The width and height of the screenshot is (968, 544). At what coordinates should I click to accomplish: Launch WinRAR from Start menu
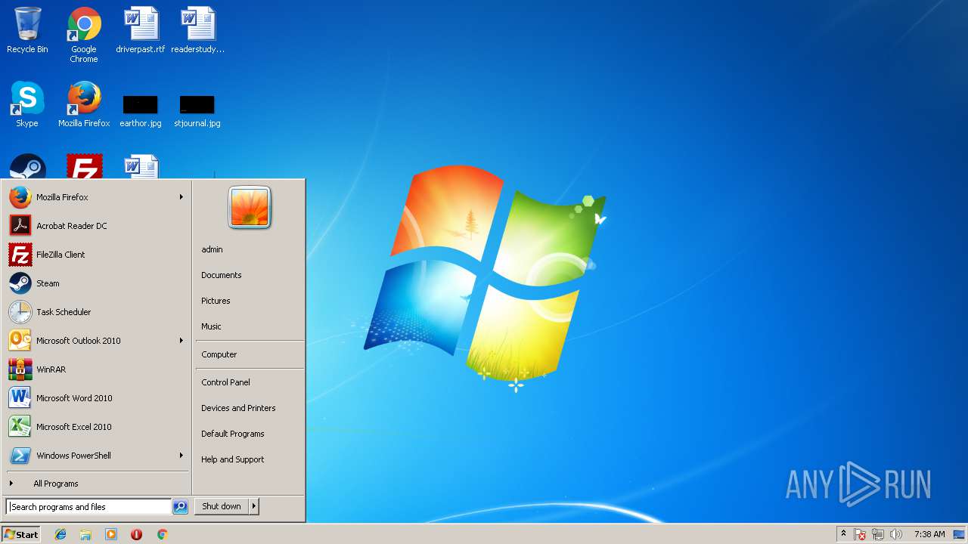pos(97,369)
